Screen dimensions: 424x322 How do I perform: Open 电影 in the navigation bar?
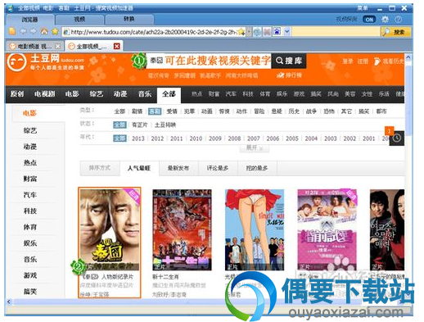click(x=72, y=94)
